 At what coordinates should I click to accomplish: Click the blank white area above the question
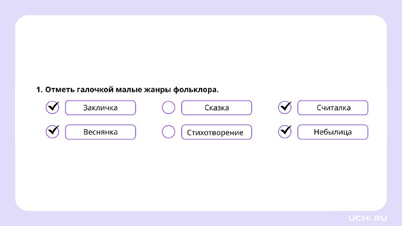[x=201, y=49]
